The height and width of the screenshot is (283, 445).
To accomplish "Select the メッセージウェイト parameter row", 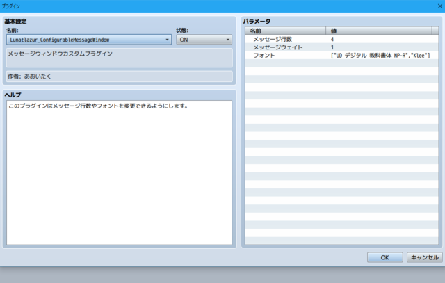I will click(341, 47).
